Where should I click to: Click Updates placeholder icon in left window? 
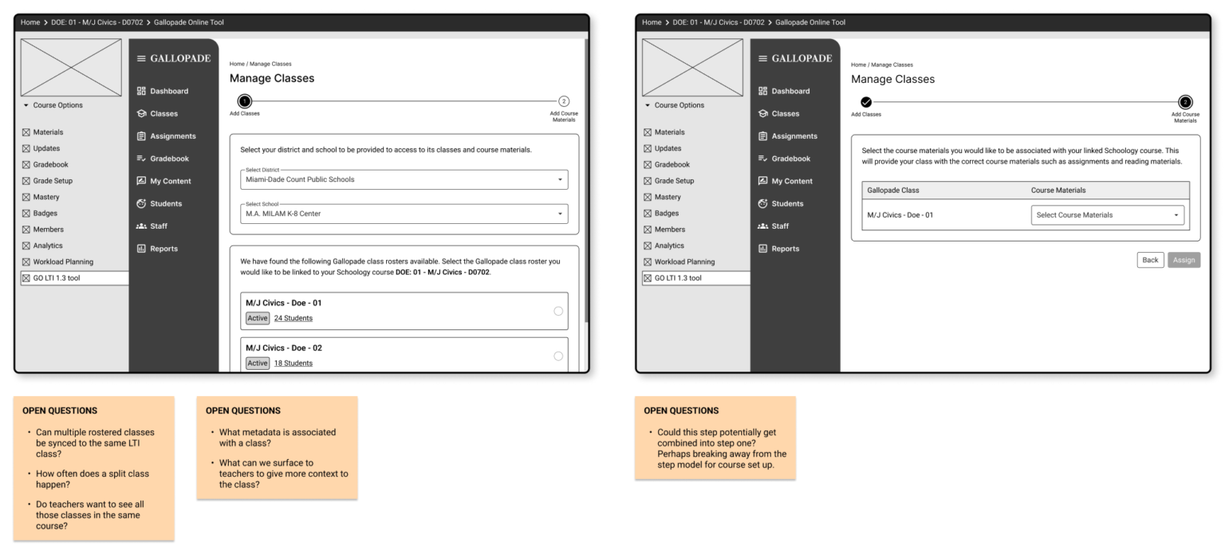click(x=26, y=148)
